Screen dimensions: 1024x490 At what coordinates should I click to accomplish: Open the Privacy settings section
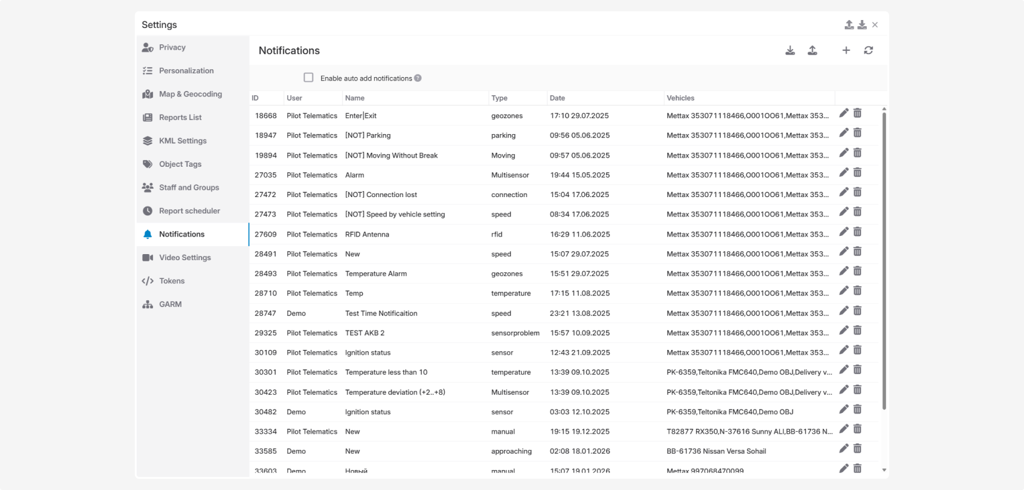point(172,47)
